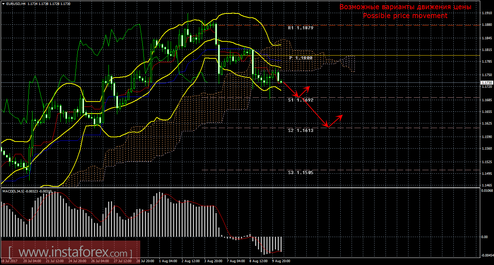Select the 'Возможные варианты движения цены' text label

(x=405, y=7)
